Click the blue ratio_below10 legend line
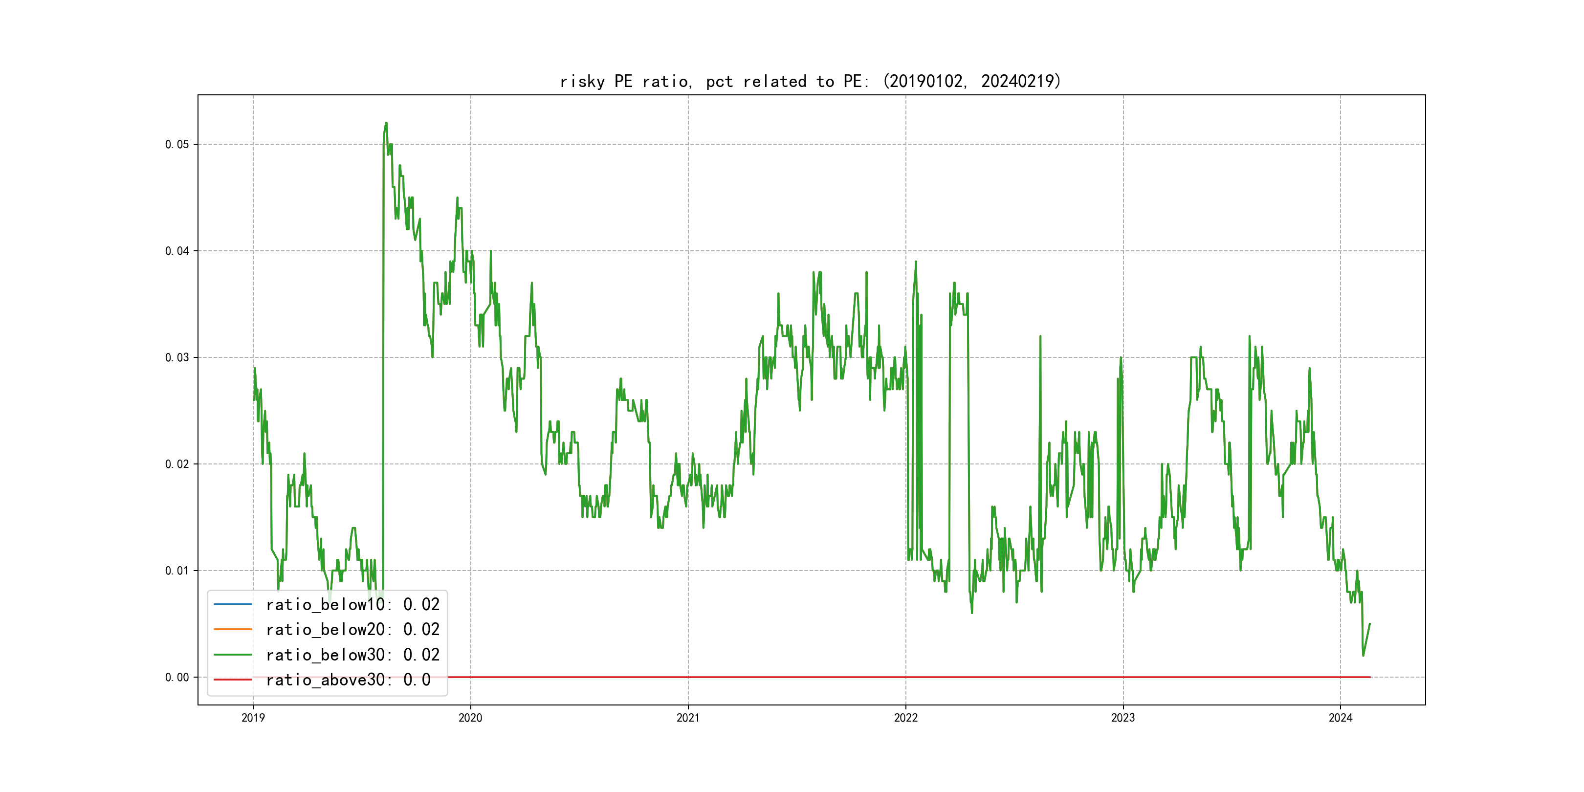 (232, 604)
